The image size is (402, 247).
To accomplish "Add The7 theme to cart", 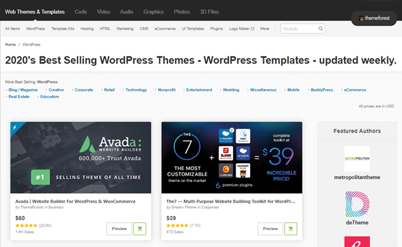I will coord(290,228).
